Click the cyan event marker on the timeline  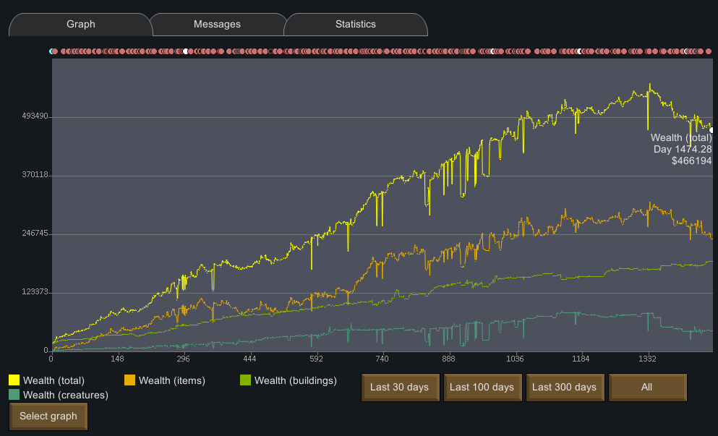51,51
